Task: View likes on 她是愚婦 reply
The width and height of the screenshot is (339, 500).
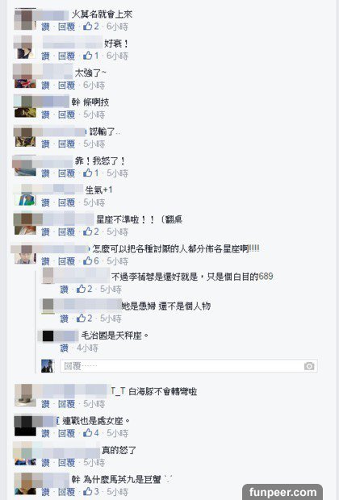Action: click(x=84, y=319)
